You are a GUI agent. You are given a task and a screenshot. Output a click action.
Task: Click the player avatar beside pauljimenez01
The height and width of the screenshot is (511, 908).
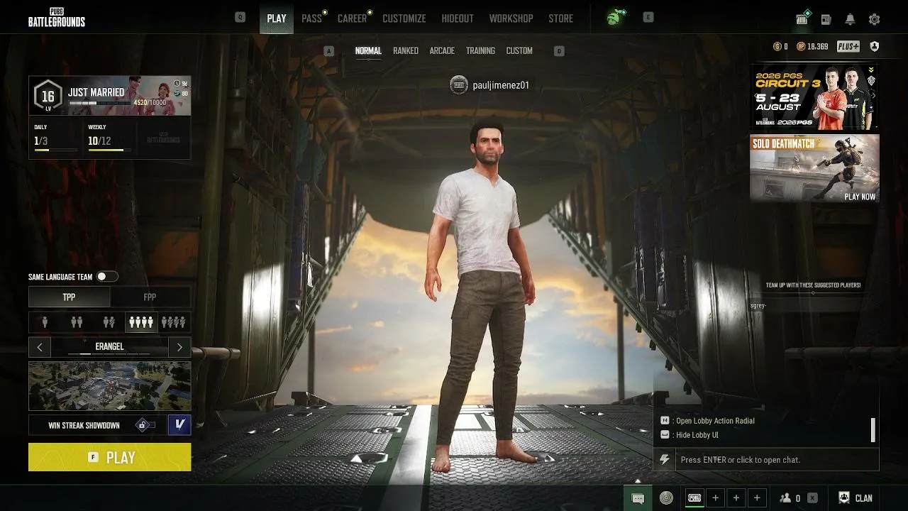point(459,85)
